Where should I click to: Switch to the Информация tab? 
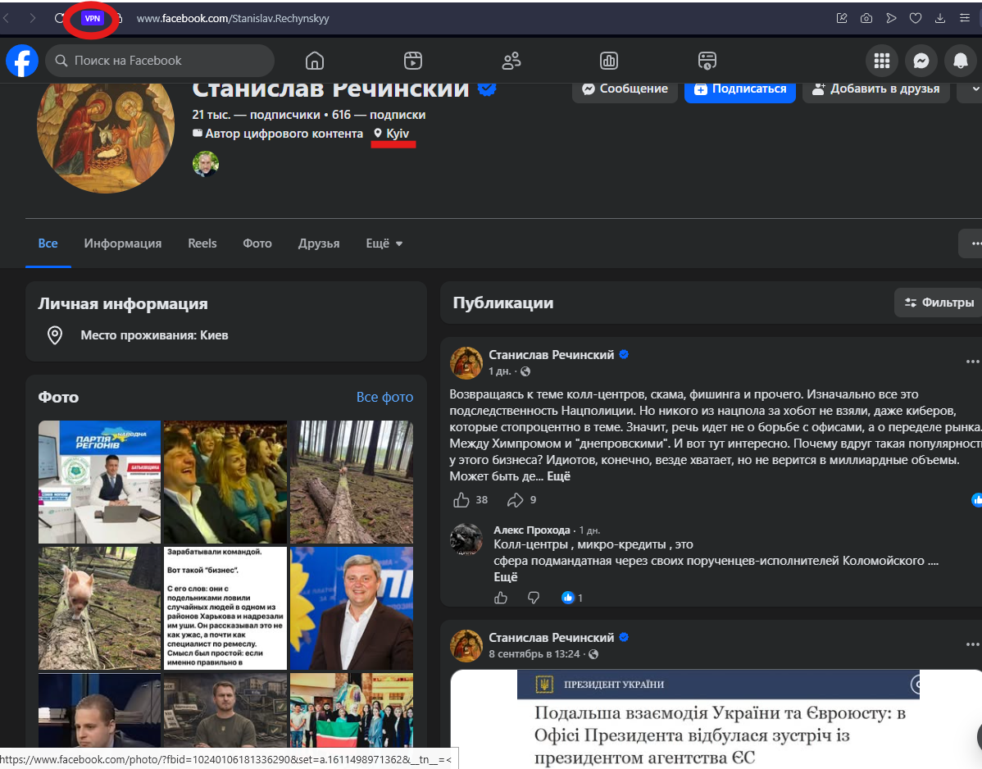pos(123,243)
